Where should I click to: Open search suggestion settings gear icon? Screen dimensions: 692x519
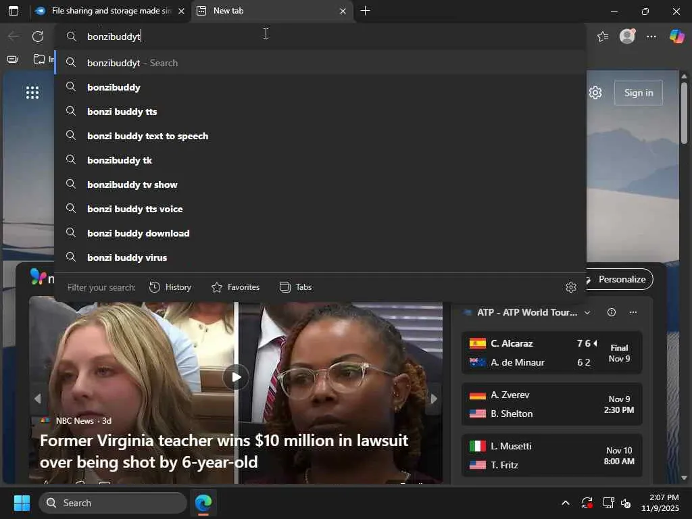(x=571, y=287)
